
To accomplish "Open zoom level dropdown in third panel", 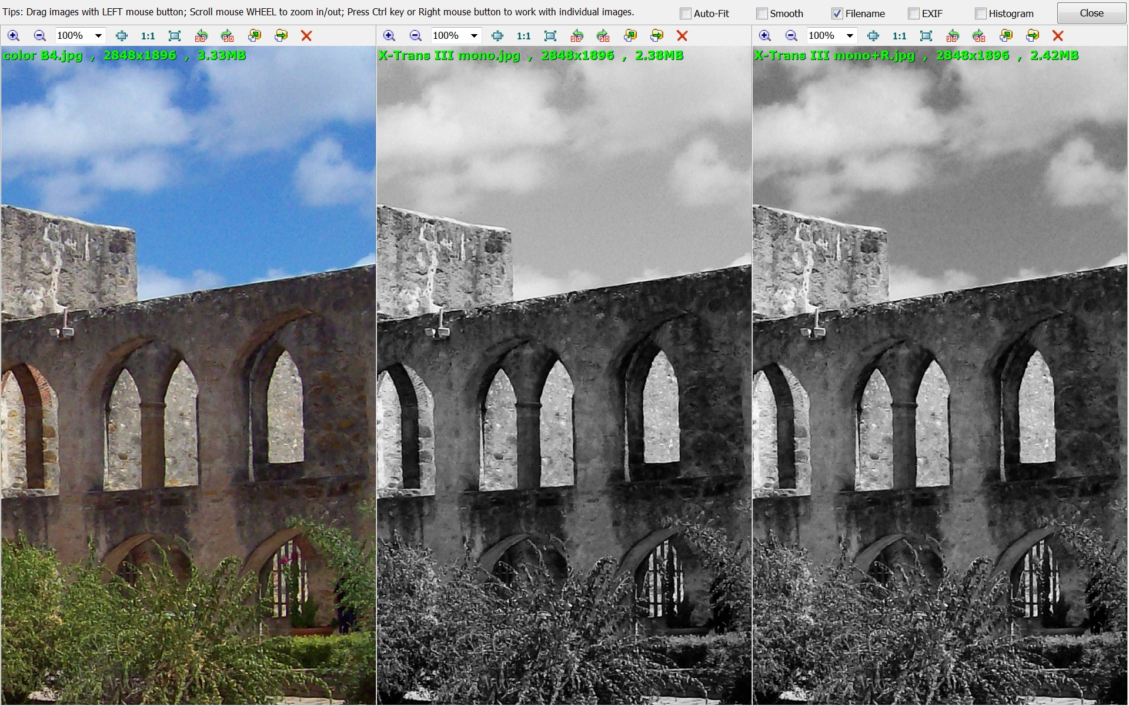I will (x=850, y=36).
